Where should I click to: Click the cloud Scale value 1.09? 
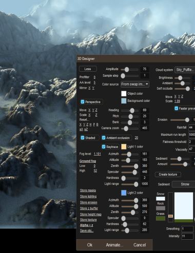[x=178, y=101]
